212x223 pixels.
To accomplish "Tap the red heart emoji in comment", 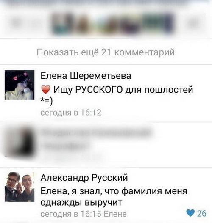I will 45,90.
